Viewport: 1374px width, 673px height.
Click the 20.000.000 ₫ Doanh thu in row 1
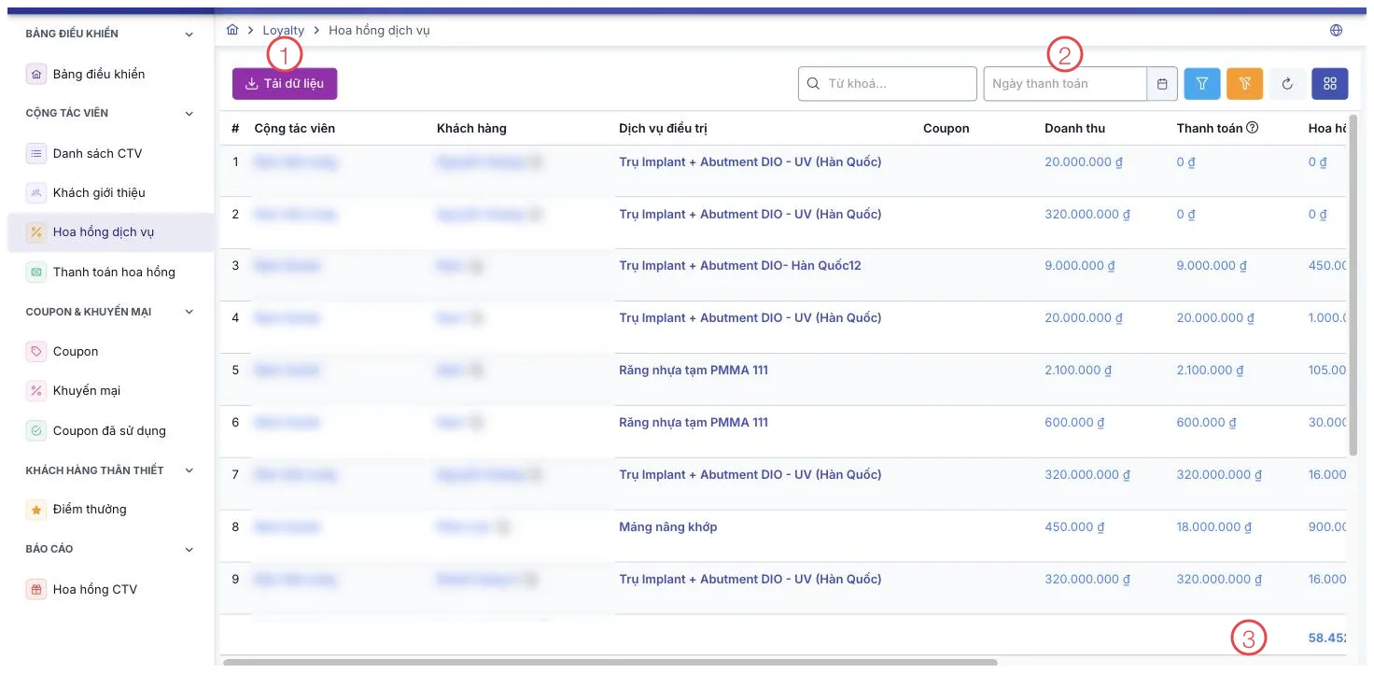point(1084,161)
